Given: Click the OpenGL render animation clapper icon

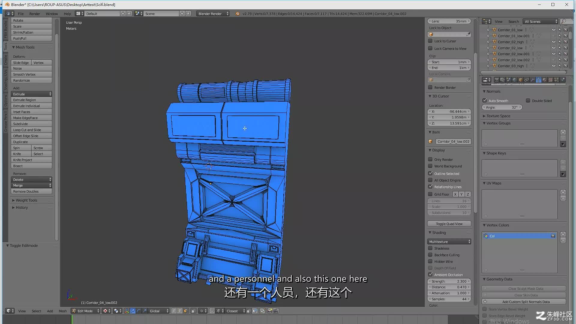Looking at the screenshot, I should (276, 311).
